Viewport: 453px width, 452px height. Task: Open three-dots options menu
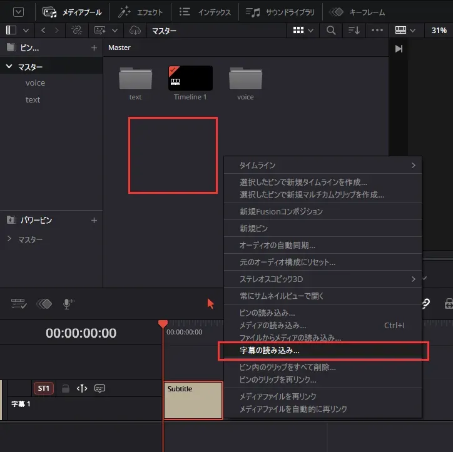click(x=377, y=30)
